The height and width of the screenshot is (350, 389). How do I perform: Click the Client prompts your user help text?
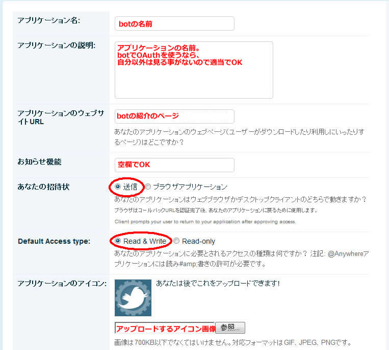205,221
